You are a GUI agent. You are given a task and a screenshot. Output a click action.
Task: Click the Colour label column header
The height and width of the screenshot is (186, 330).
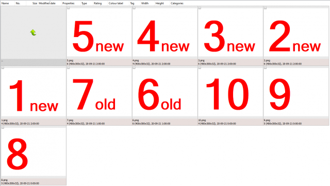click(115, 4)
